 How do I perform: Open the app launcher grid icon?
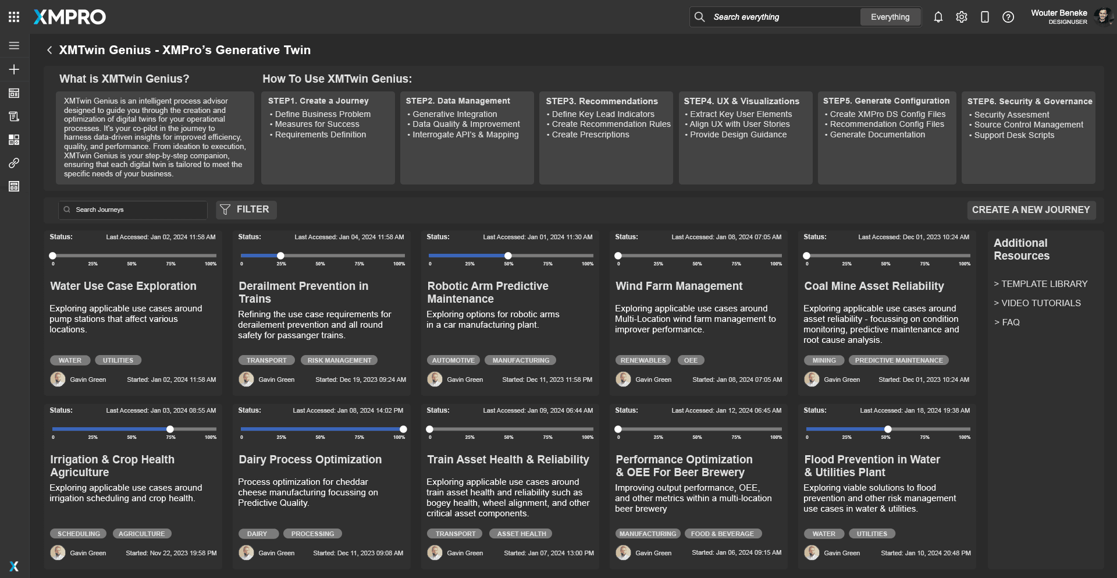coord(14,17)
